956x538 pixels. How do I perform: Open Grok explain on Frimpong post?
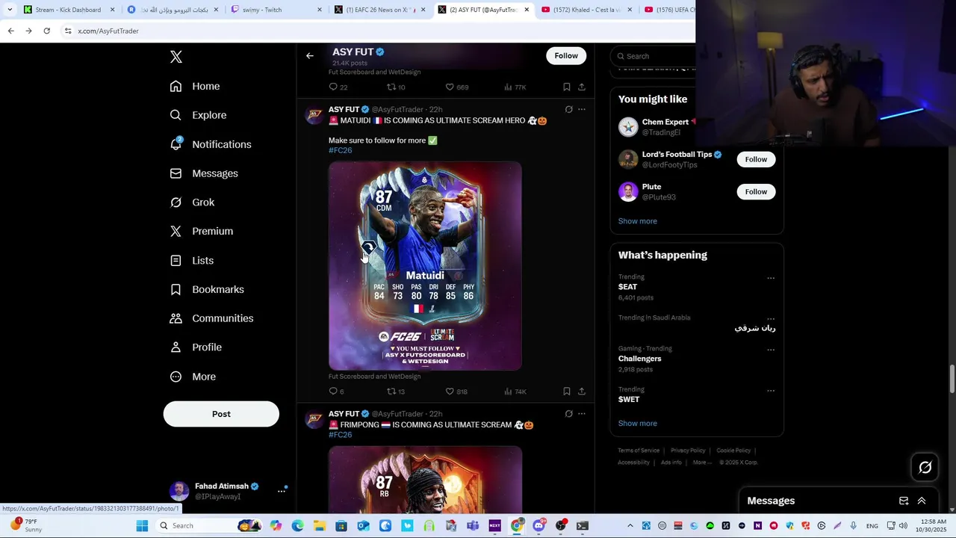click(568, 414)
